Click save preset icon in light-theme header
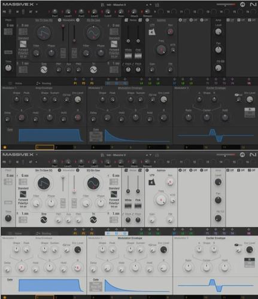The image size is (258, 299). click(x=157, y=155)
